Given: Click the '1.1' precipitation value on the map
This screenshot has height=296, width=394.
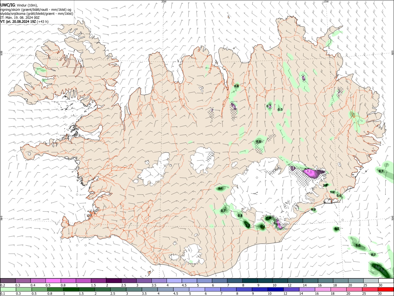Looking at the screenshot, I should 220,188.
